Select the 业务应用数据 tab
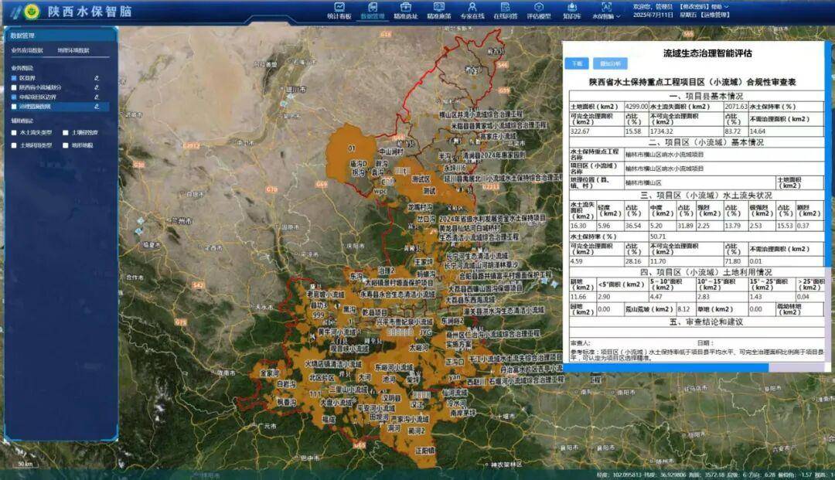This screenshot has height=480, width=835. click(27, 50)
